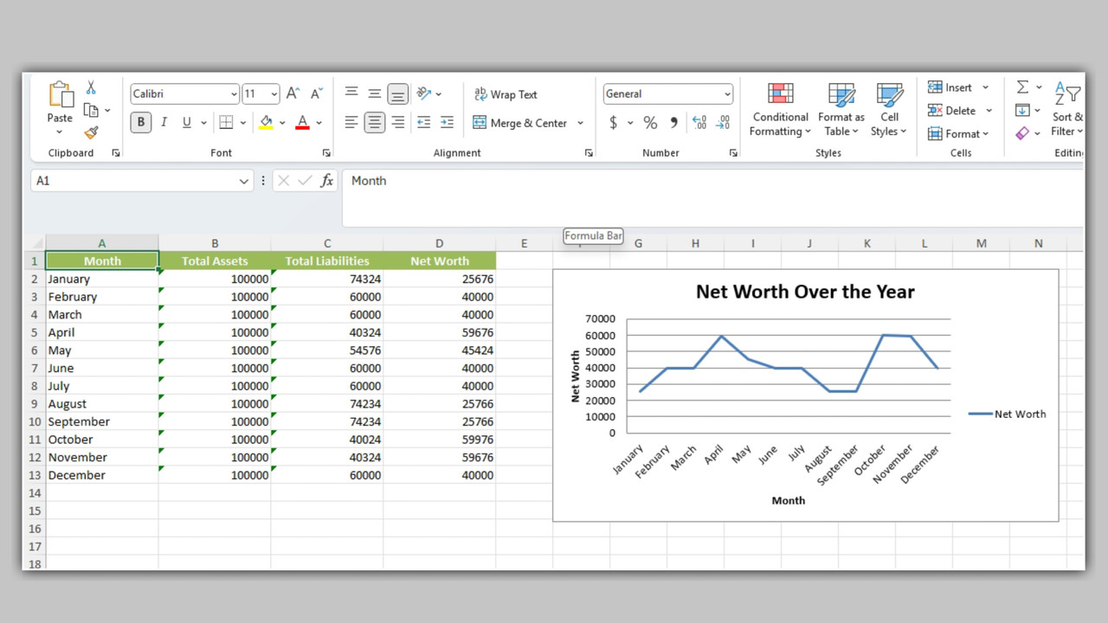
Task: Toggle Wrap Text
Action: [506, 94]
